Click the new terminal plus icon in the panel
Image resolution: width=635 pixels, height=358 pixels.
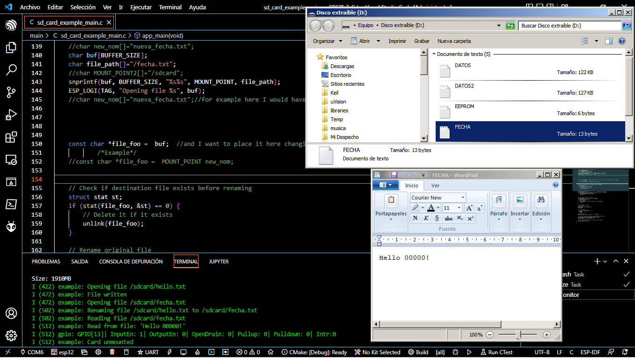597,262
